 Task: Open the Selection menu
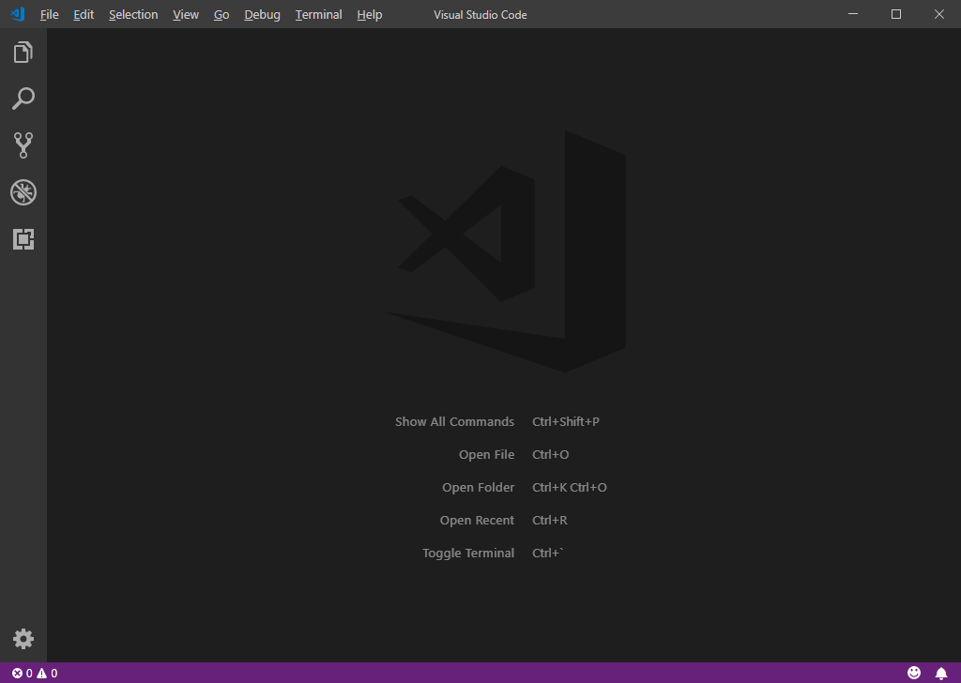(133, 15)
